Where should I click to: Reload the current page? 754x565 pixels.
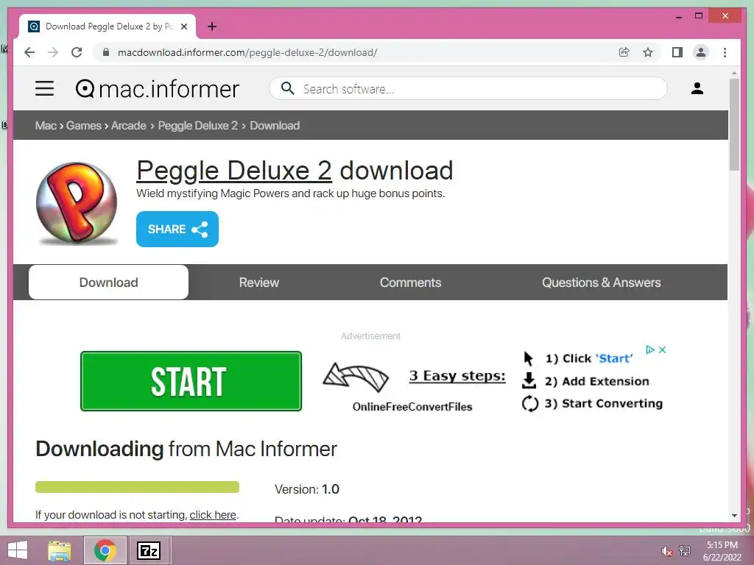point(77,52)
